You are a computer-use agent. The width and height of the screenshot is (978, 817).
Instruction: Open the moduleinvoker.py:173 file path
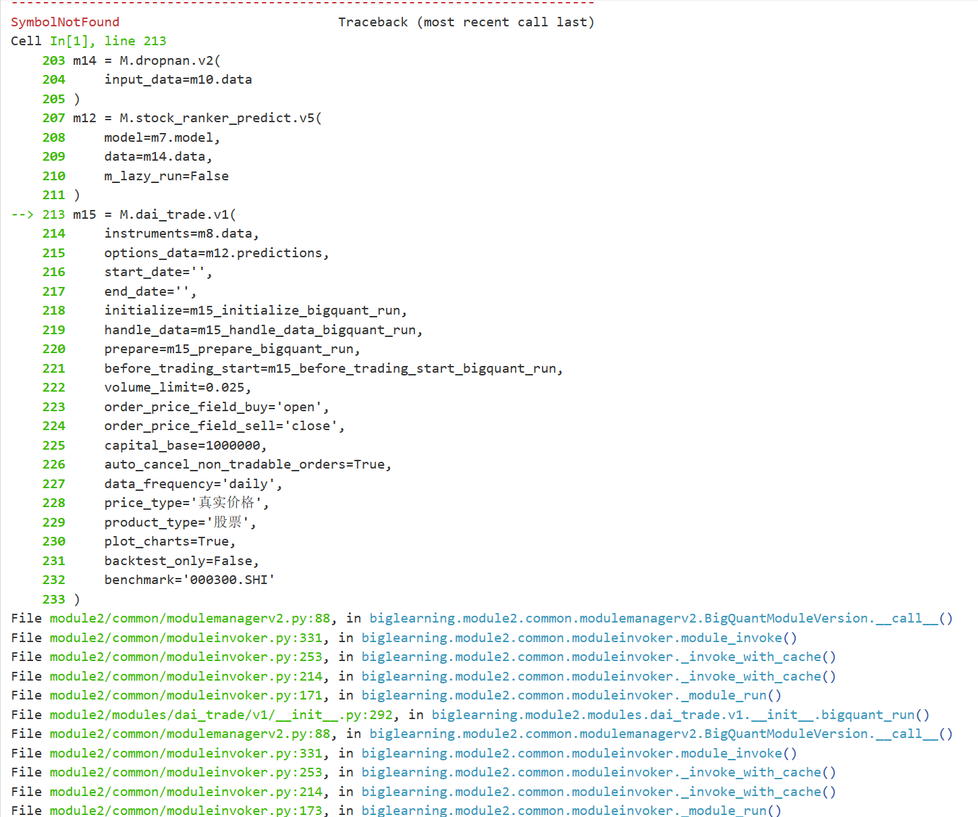(189, 811)
